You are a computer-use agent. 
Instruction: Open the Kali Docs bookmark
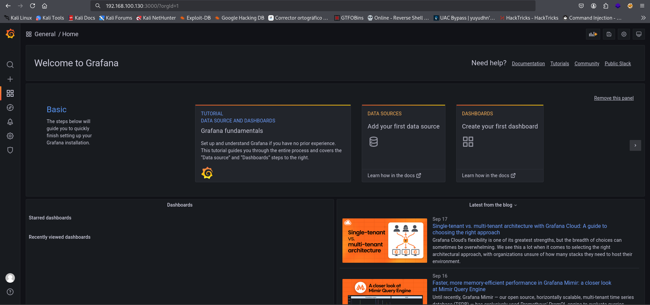click(x=82, y=18)
